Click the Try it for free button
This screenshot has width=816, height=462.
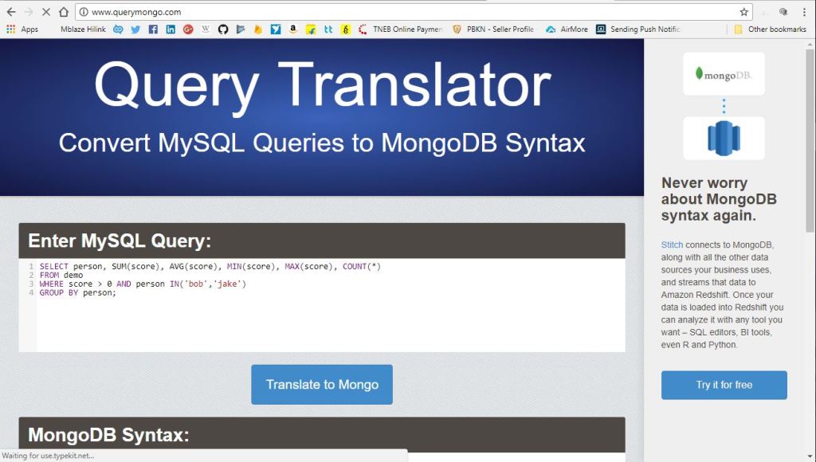[724, 385]
